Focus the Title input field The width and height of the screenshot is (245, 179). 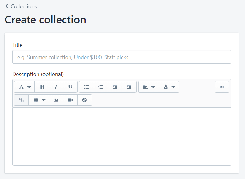click(122, 57)
